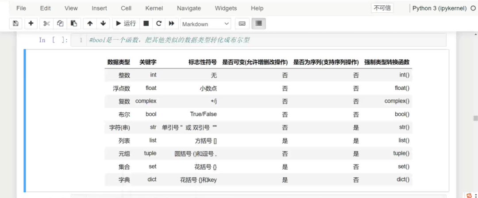Select the 字符(串) table cell
478x198 pixels.
pyautogui.click(x=119, y=128)
